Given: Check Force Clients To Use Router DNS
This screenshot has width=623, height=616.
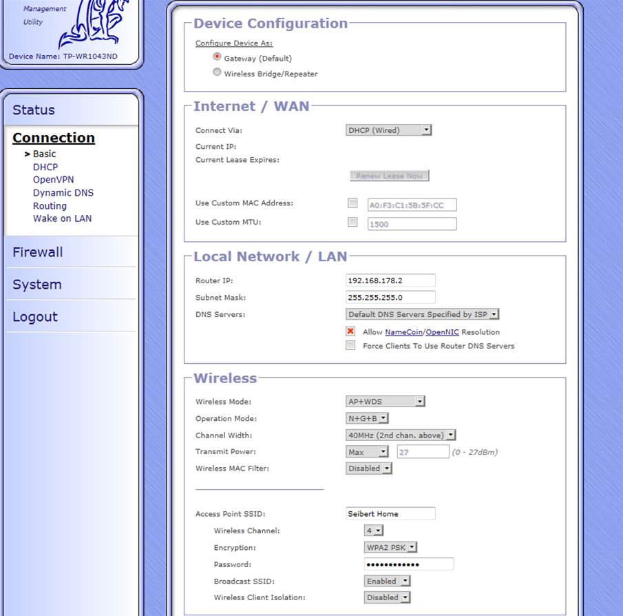Looking at the screenshot, I should (x=350, y=345).
